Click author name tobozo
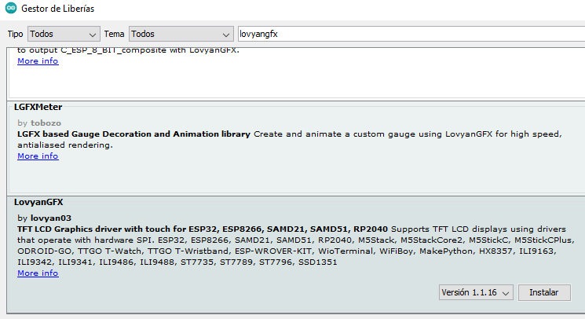This screenshot has width=585, height=319. pyautogui.click(x=46, y=123)
